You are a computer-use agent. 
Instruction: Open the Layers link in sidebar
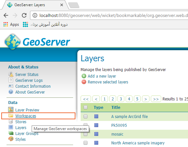21,127
